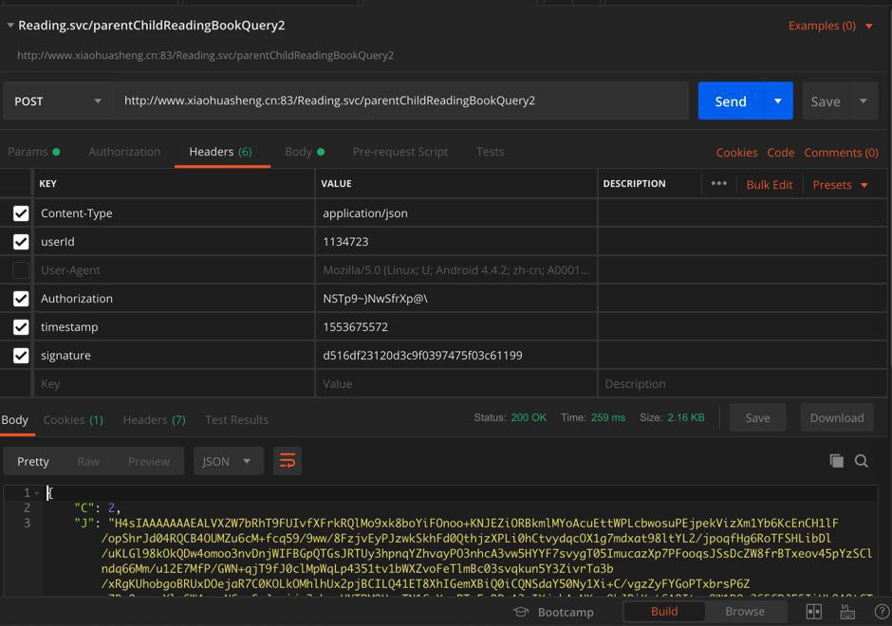Click the timestamp value 1553675572
This screenshot has height=626, width=892.
(355, 327)
